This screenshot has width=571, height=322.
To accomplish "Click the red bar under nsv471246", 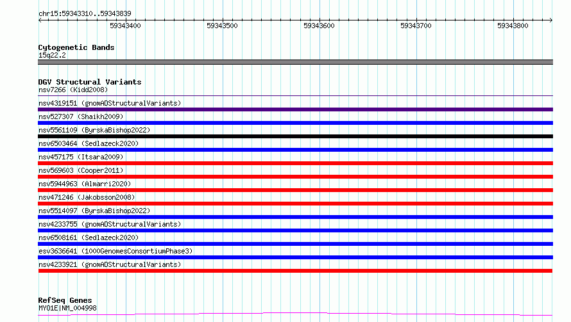I will click(x=295, y=204).
